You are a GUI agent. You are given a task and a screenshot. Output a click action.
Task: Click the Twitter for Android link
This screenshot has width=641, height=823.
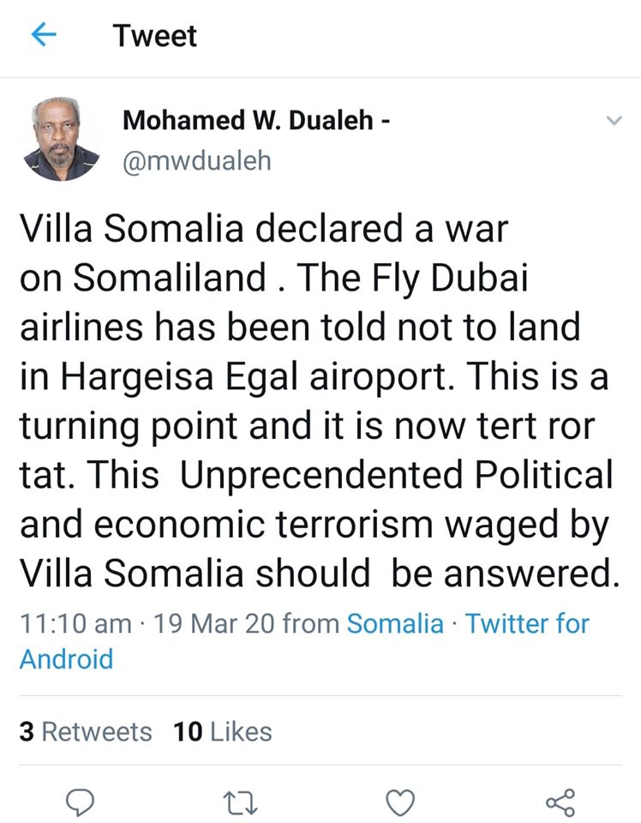point(527,623)
